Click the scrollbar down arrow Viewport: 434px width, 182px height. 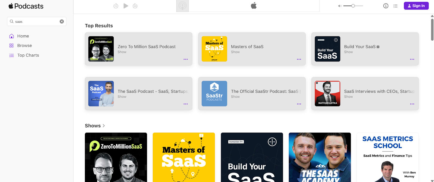pyautogui.click(x=432, y=180)
